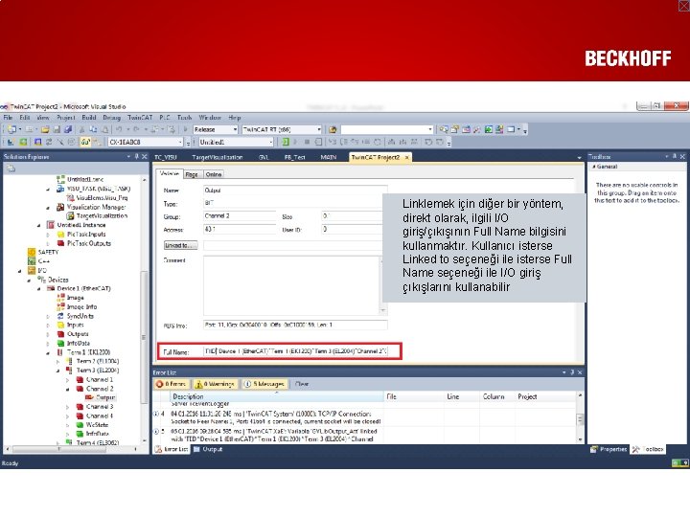The height and width of the screenshot is (517, 690).
Task: Open the TwinCAT RT (x86) platform dropdown
Action: coord(282,129)
